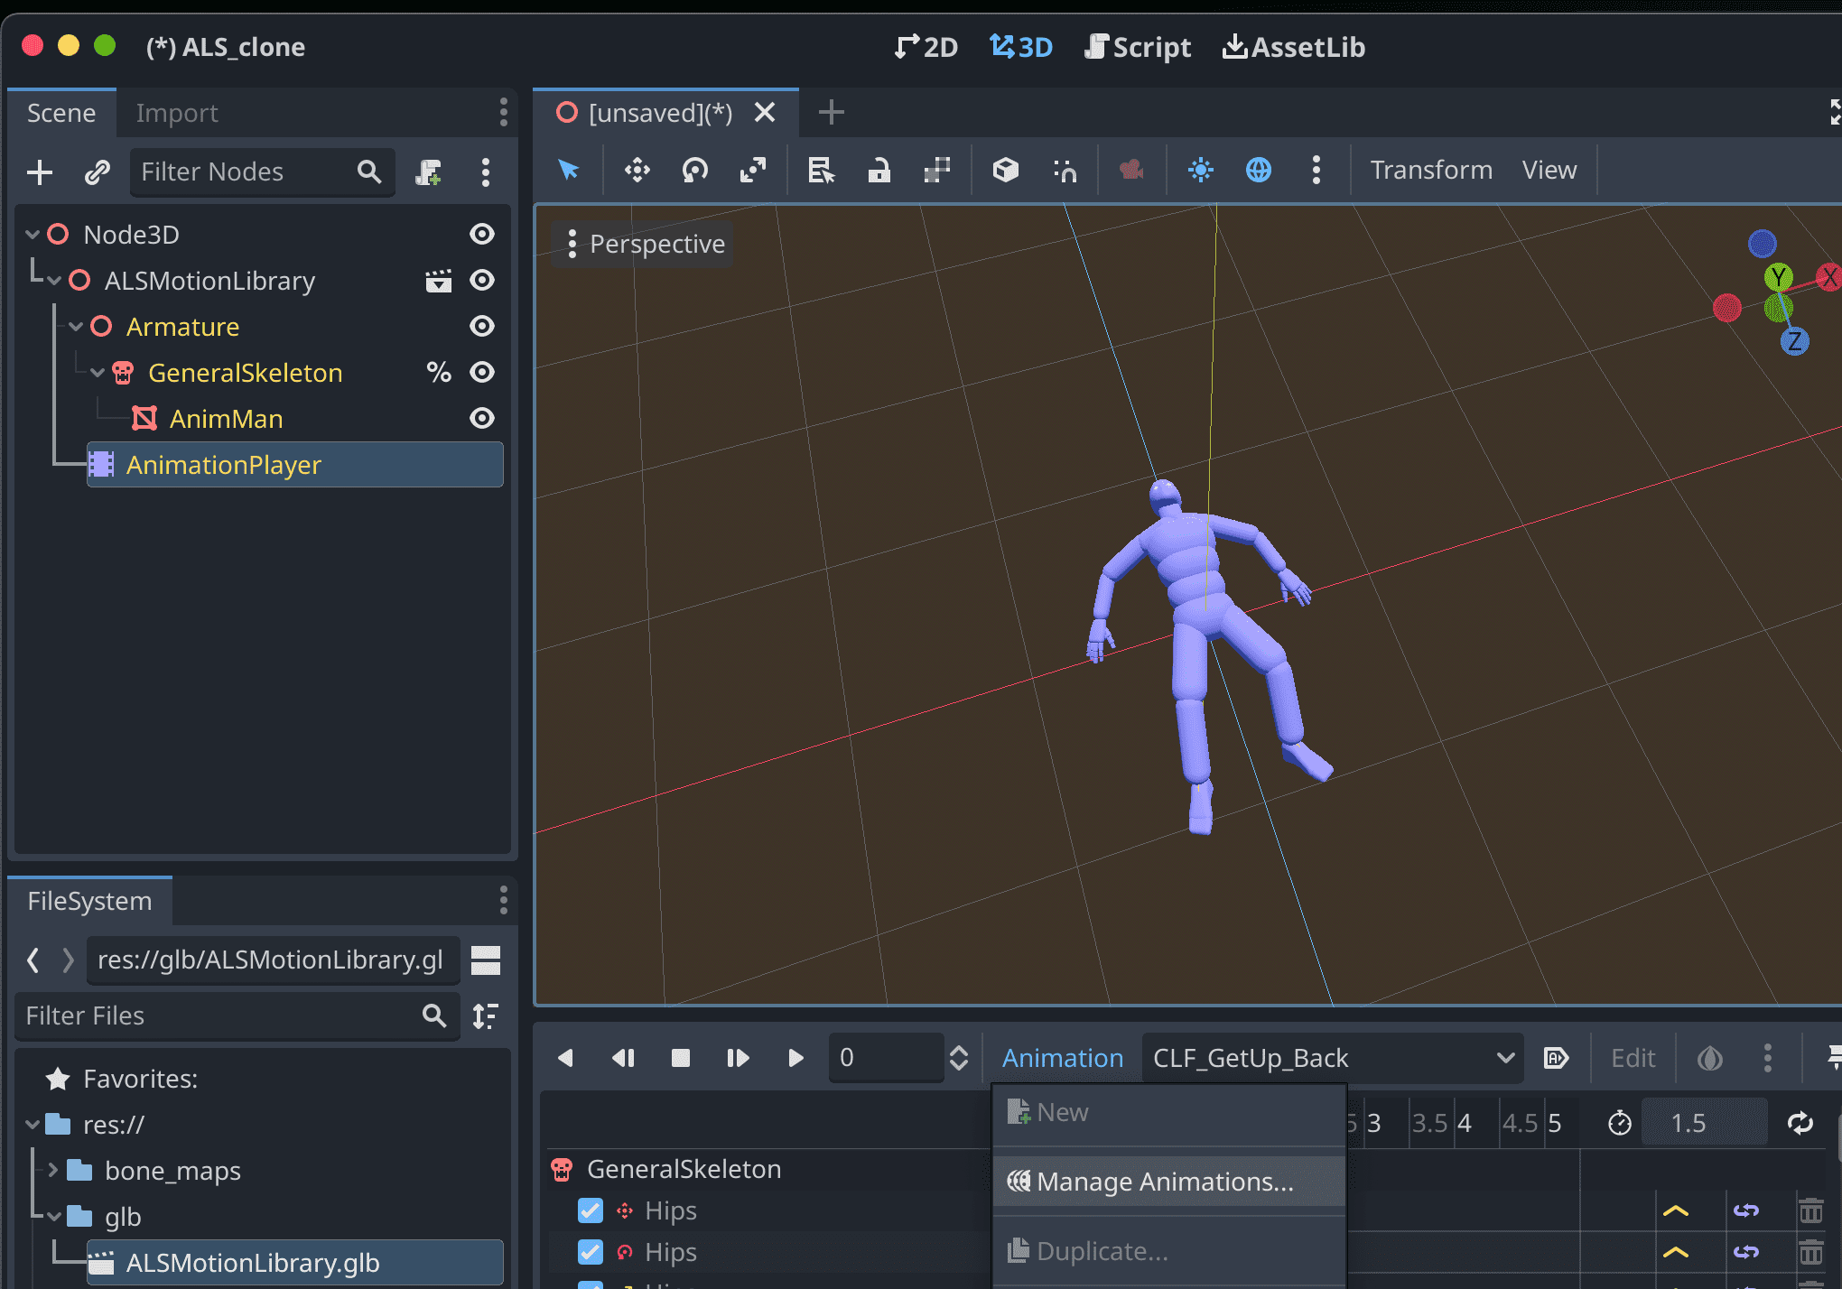Viewport: 1842px width, 1289px height.
Task: Collapse the GeneralSkeleton node in the scene tree
Action: (98, 372)
